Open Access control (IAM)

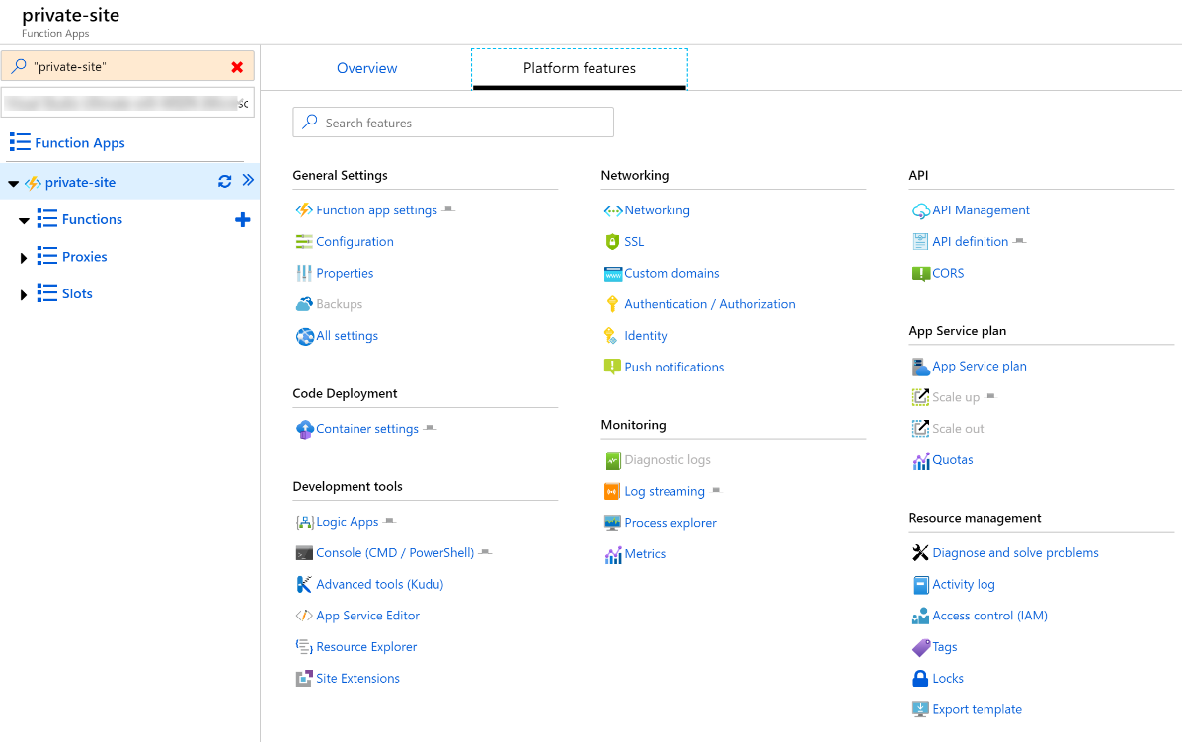989,617
